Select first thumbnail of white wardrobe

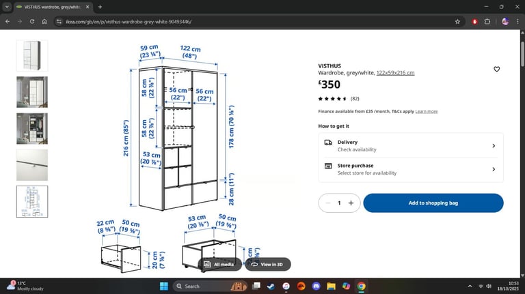[32, 55]
